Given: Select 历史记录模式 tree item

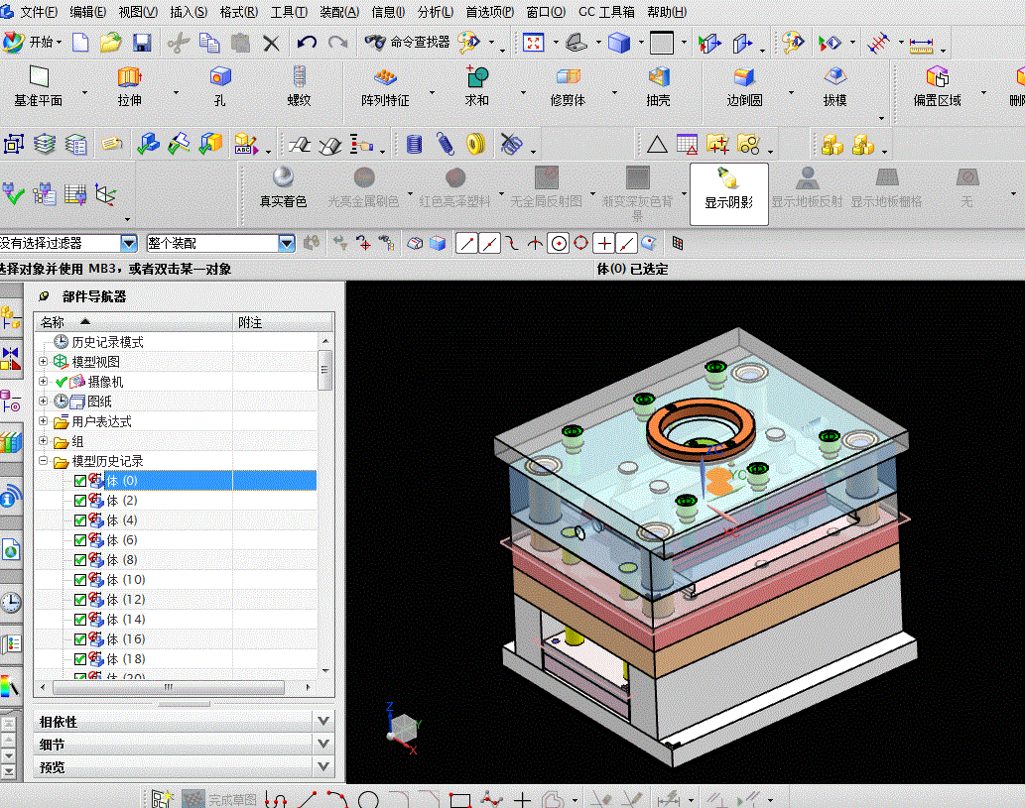Looking at the screenshot, I should coord(107,342).
